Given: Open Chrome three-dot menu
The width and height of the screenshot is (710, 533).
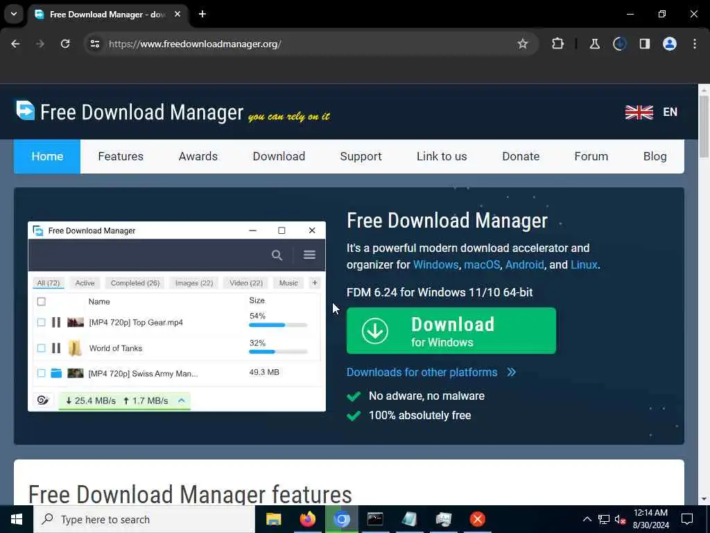Looking at the screenshot, I should (x=695, y=44).
